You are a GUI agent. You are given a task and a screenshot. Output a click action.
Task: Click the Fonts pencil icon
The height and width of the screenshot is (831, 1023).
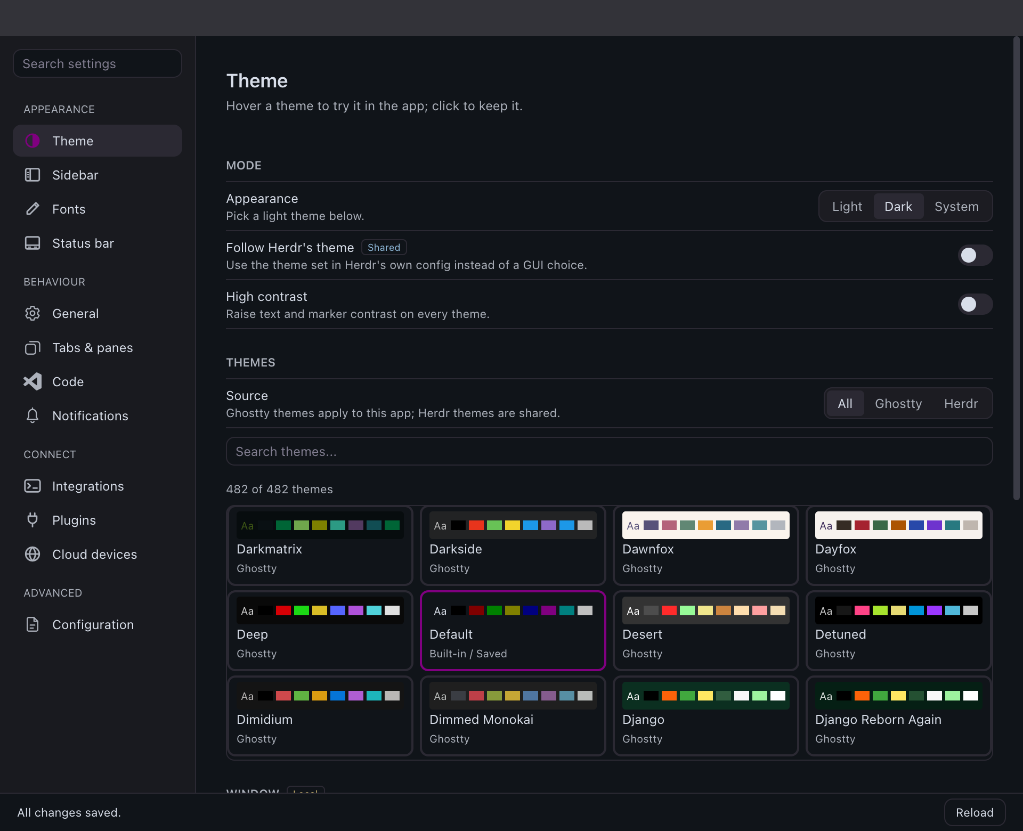(x=33, y=209)
